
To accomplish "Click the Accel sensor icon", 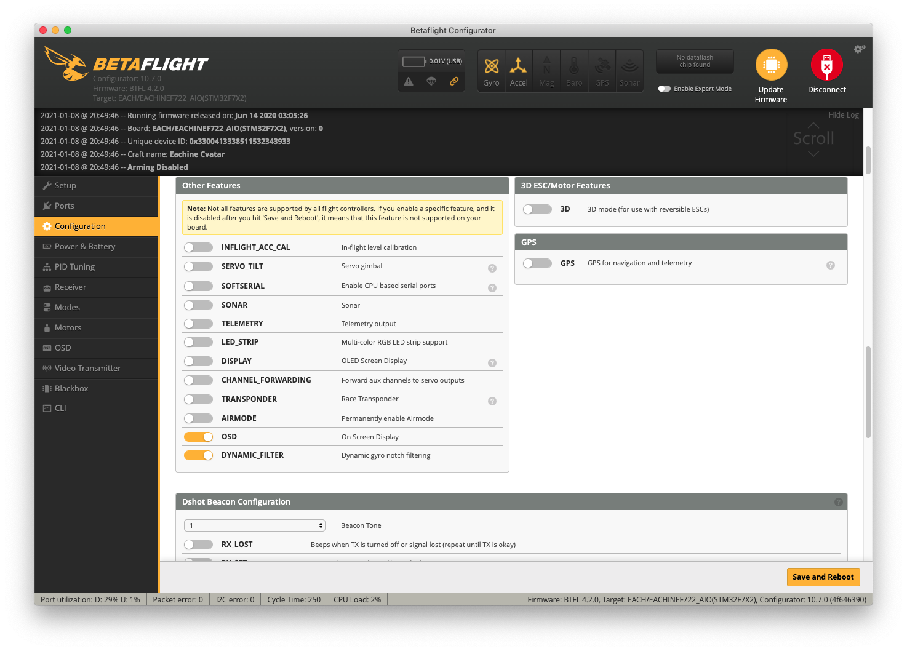I will coord(519,71).
